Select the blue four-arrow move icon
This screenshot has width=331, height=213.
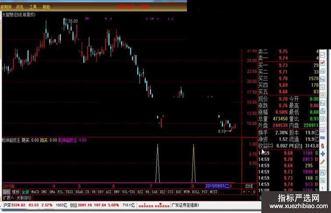point(323,154)
